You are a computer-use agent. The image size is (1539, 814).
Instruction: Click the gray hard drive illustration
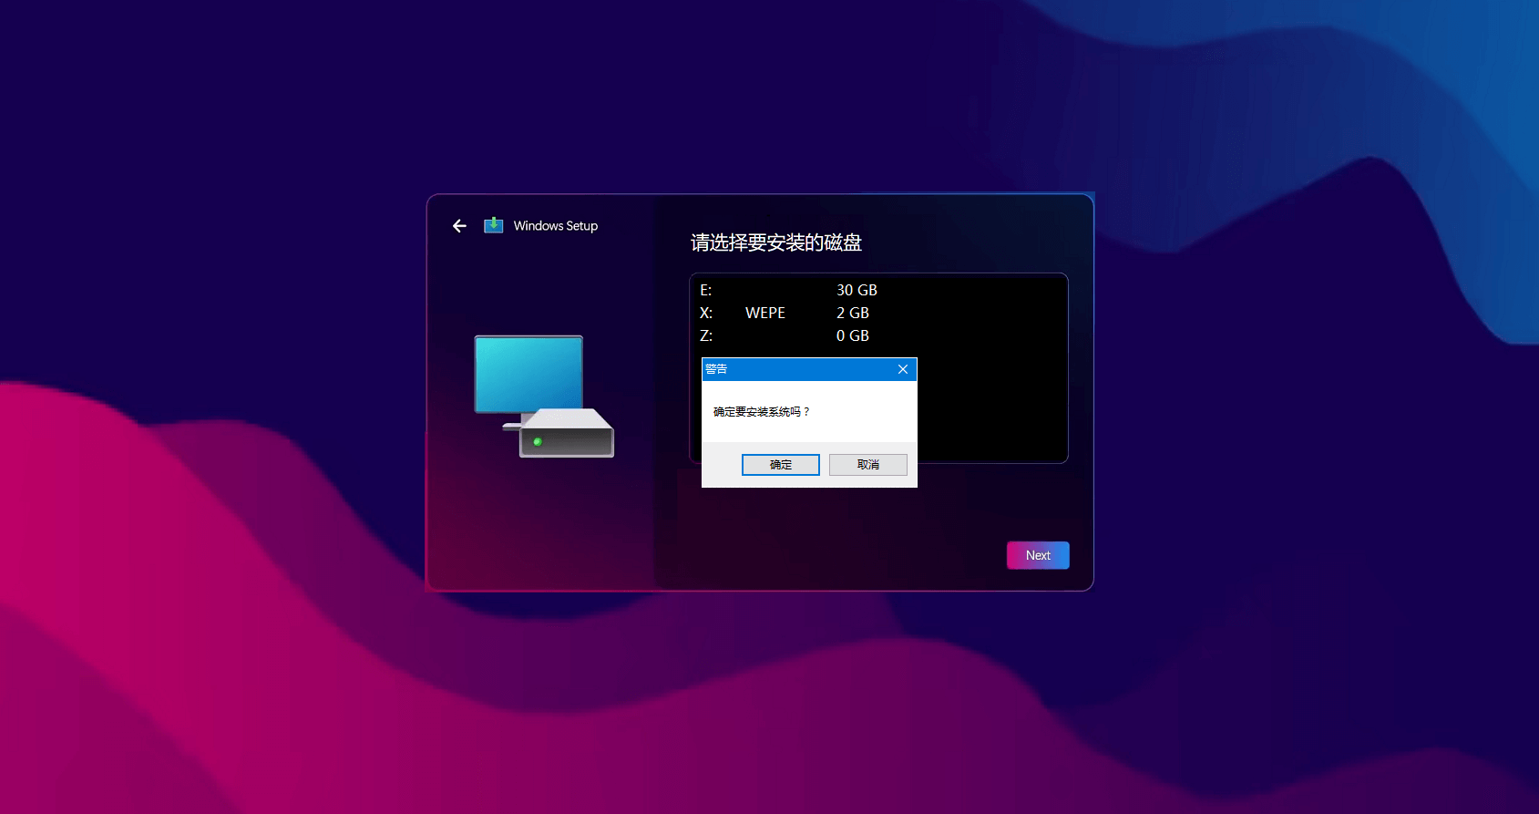[x=567, y=434]
